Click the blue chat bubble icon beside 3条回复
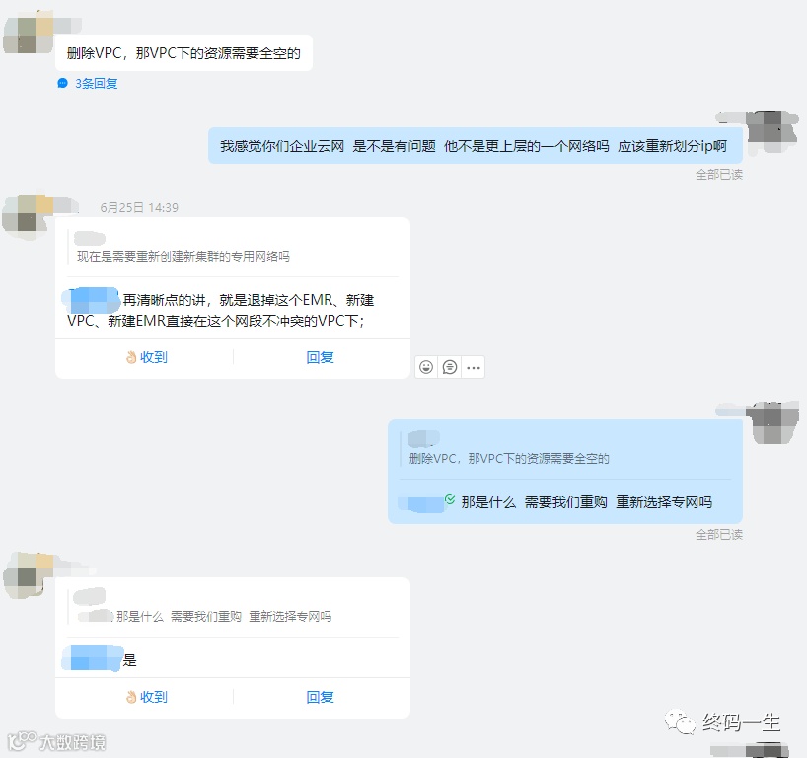807x758 pixels. pos(62,84)
